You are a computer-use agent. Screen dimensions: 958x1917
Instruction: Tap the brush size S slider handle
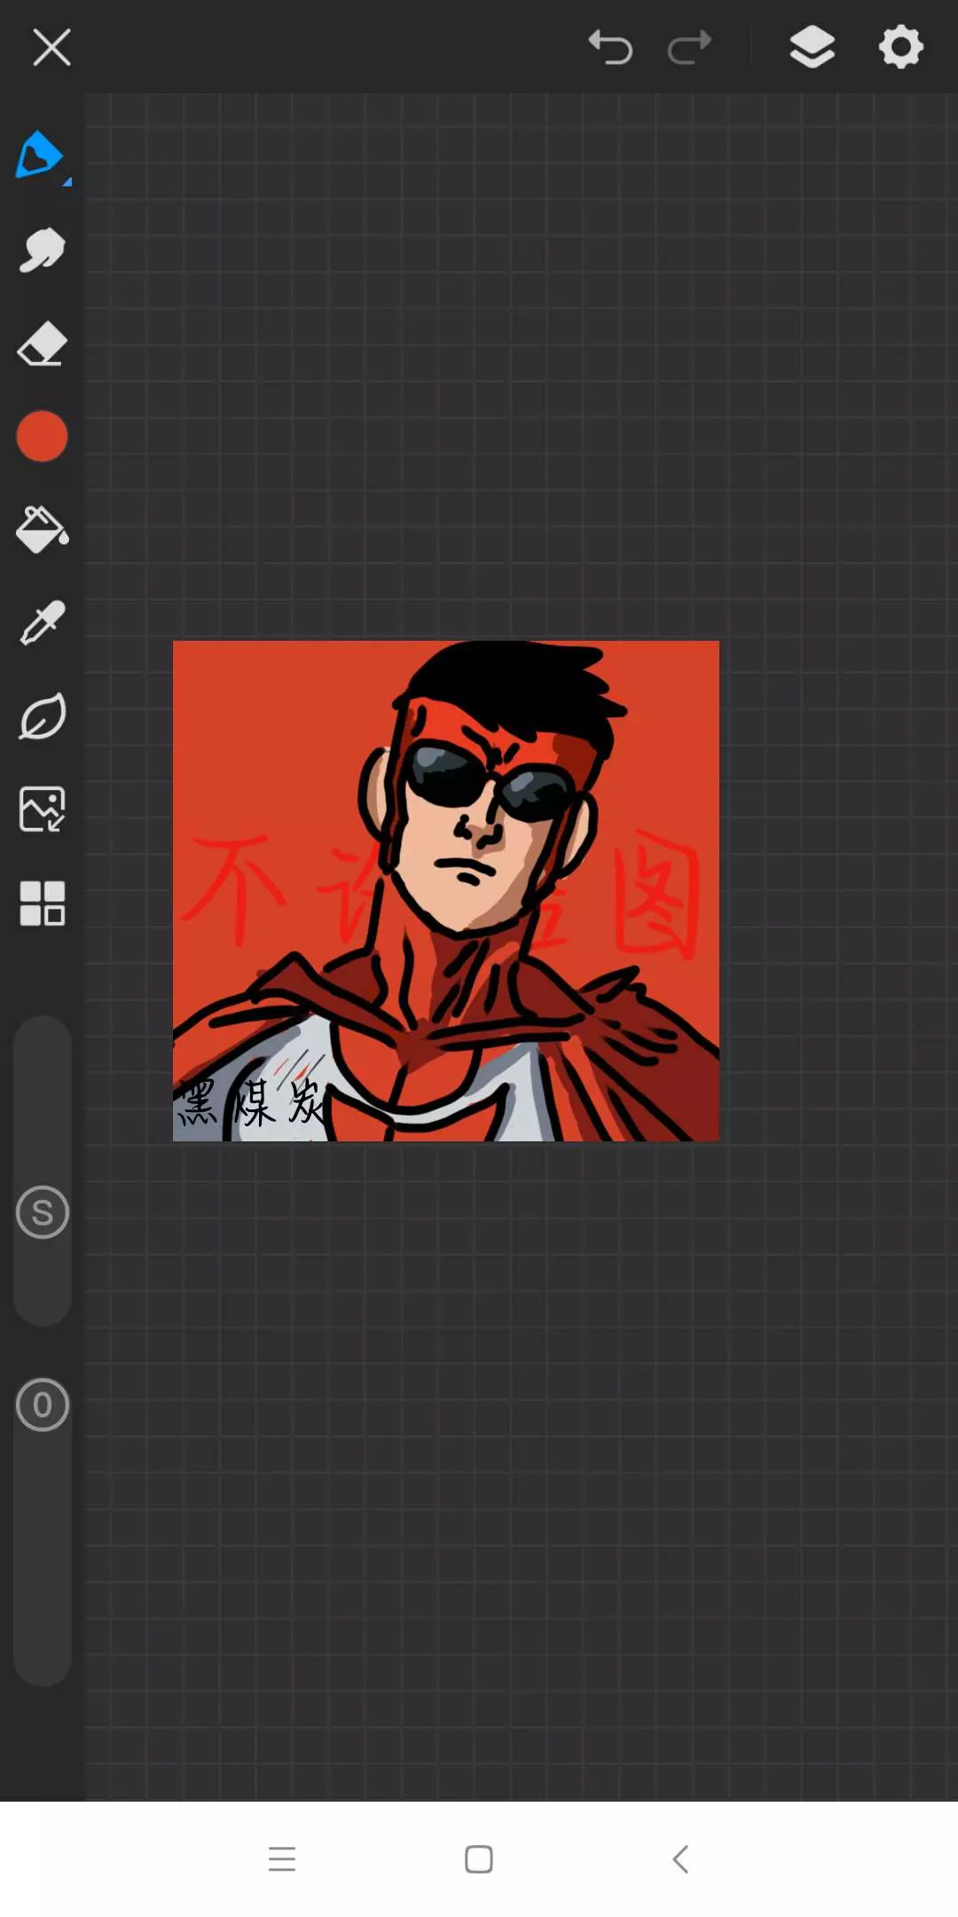(x=43, y=1212)
